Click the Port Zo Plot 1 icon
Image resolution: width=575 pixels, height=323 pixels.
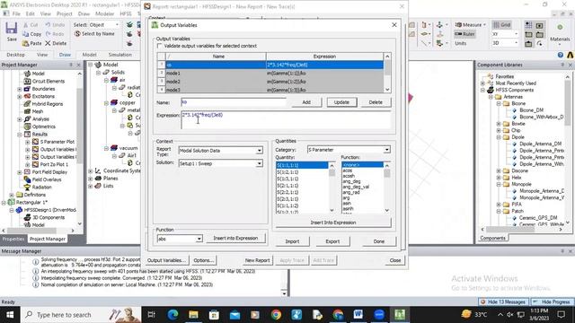pos(35,164)
